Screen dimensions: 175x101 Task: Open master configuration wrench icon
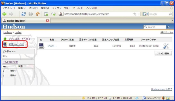[166, 46]
